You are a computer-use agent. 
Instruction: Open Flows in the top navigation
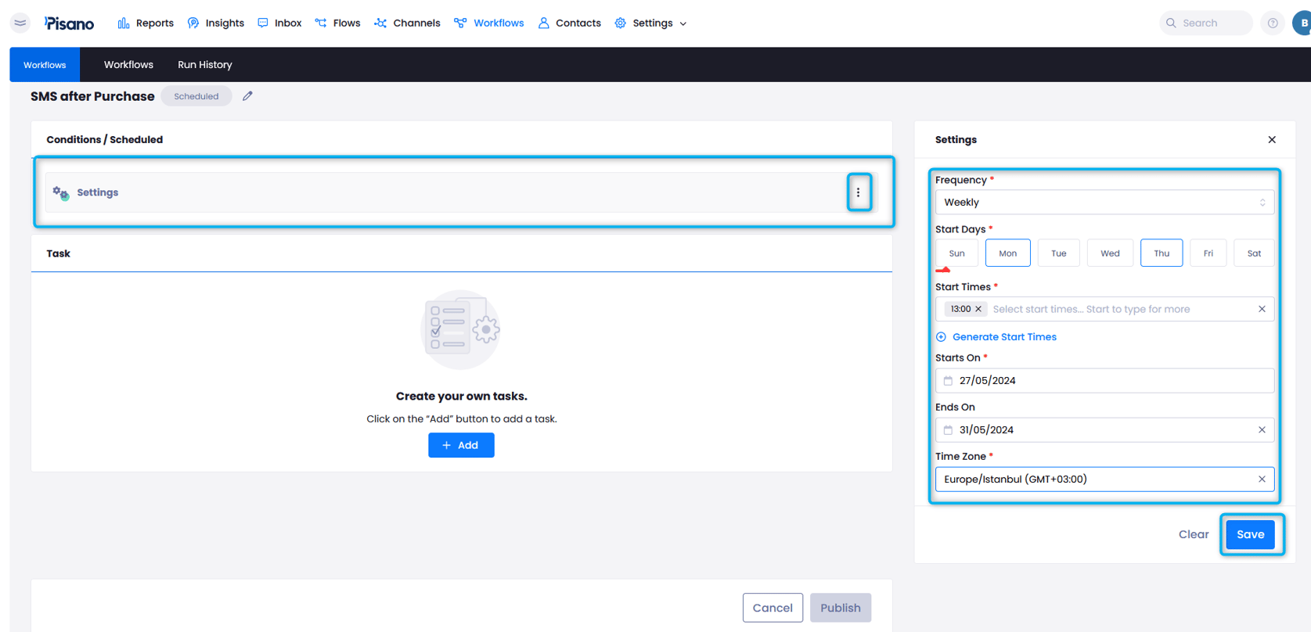[x=337, y=23]
